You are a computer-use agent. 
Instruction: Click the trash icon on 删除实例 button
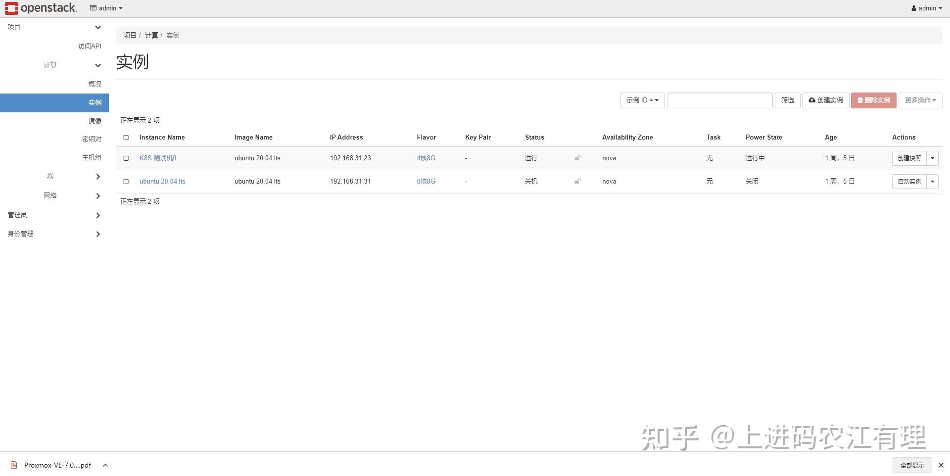coord(860,100)
